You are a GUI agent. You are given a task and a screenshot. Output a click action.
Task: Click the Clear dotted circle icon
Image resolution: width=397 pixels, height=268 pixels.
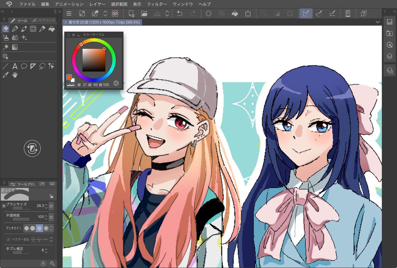(x=209, y=14)
